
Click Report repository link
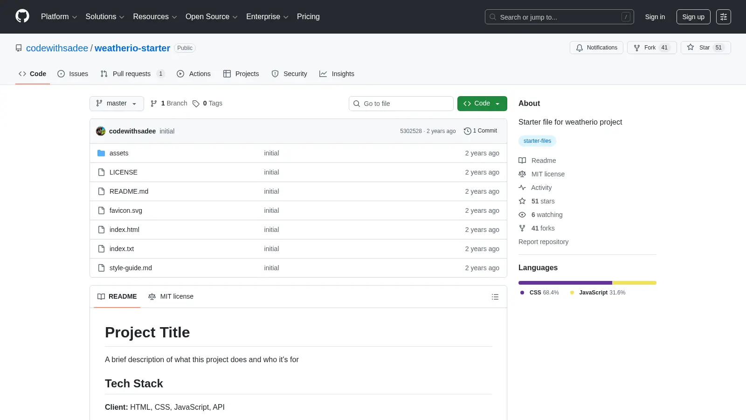(543, 242)
